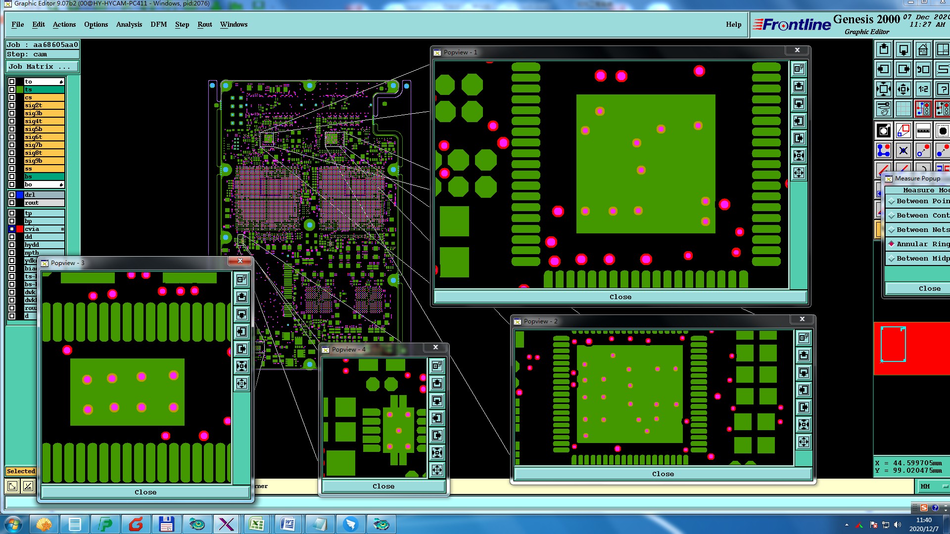Click the question mark help icon
This screenshot has width=950, height=534.
pos(943,89)
